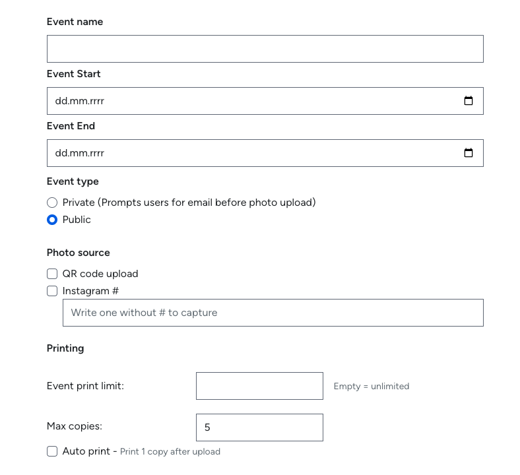Click the Event print limit input box

point(259,386)
